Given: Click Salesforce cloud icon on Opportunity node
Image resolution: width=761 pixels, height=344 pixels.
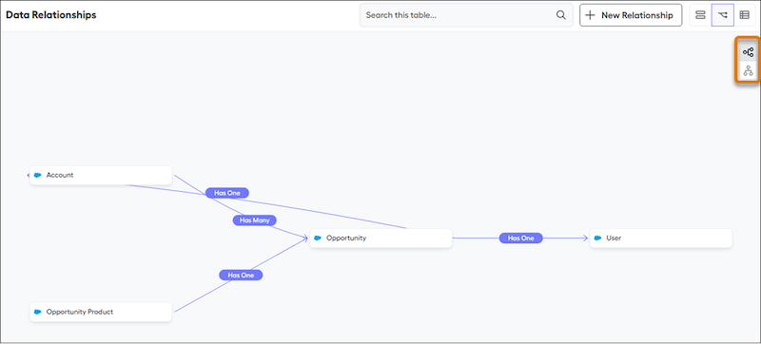Looking at the screenshot, I should (318, 239).
